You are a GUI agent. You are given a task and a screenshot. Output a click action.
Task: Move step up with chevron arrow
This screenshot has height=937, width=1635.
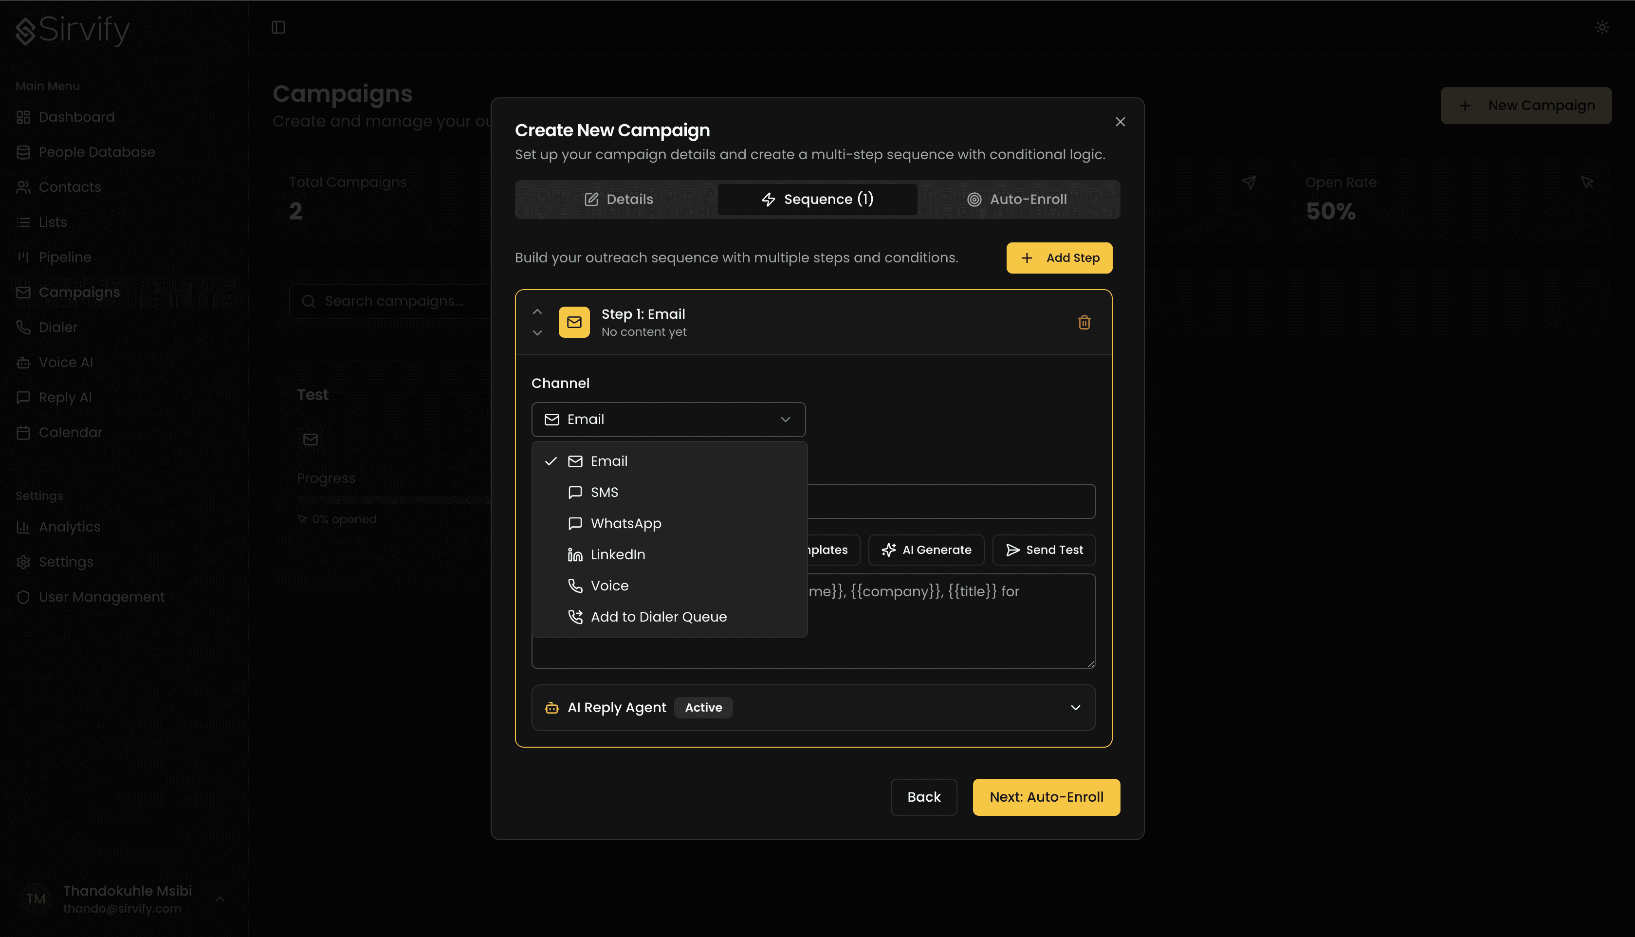coord(537,312)
